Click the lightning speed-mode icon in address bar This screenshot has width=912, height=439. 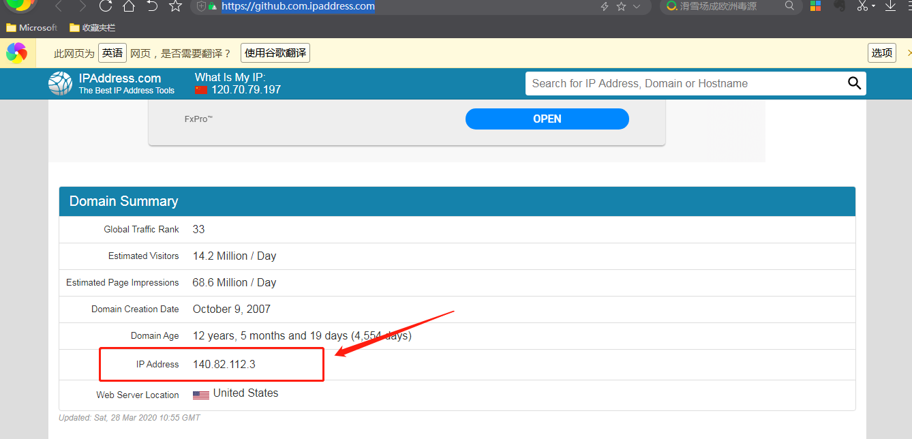(604, 6)
